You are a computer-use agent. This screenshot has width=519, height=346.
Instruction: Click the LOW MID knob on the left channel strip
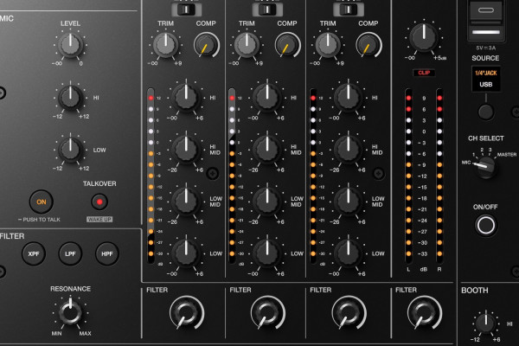click(x=186, y=202)
